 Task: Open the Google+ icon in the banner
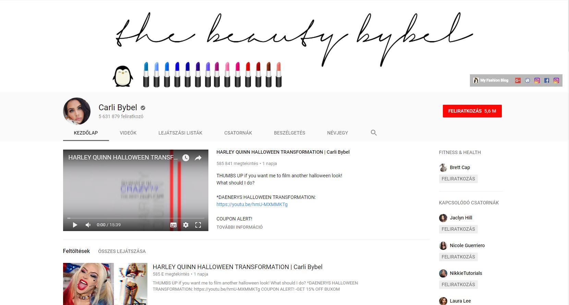(518, 80)
